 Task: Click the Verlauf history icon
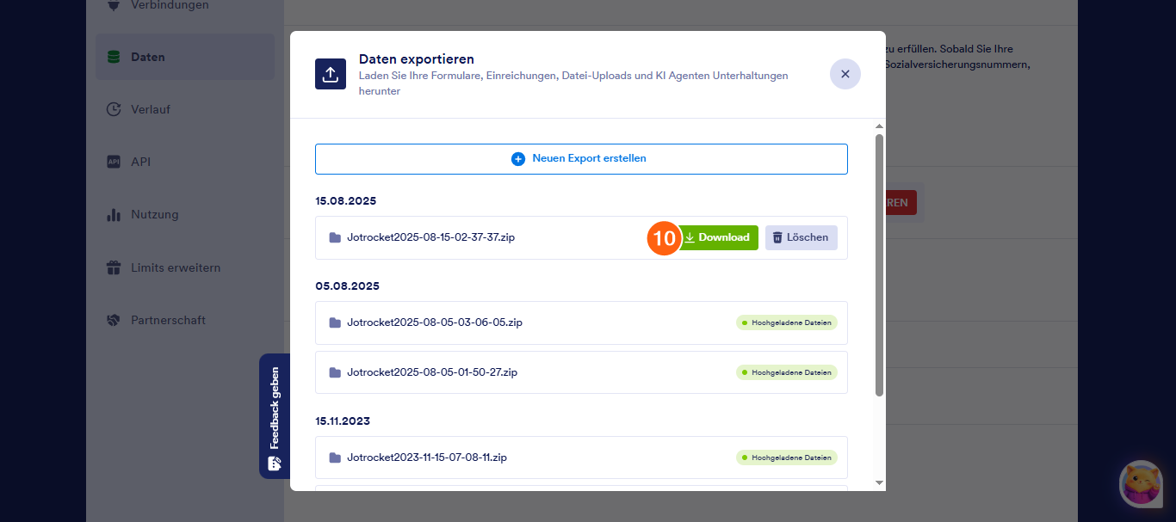click(113, 109)
